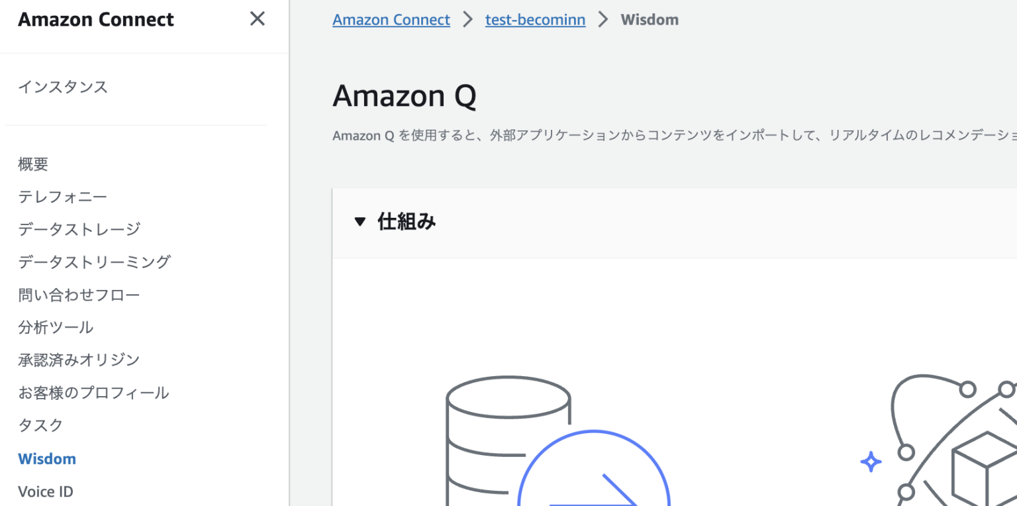Click the Amazon Q page title
Viewport: 1017px width, 506px height.
(x=405, y=97)
